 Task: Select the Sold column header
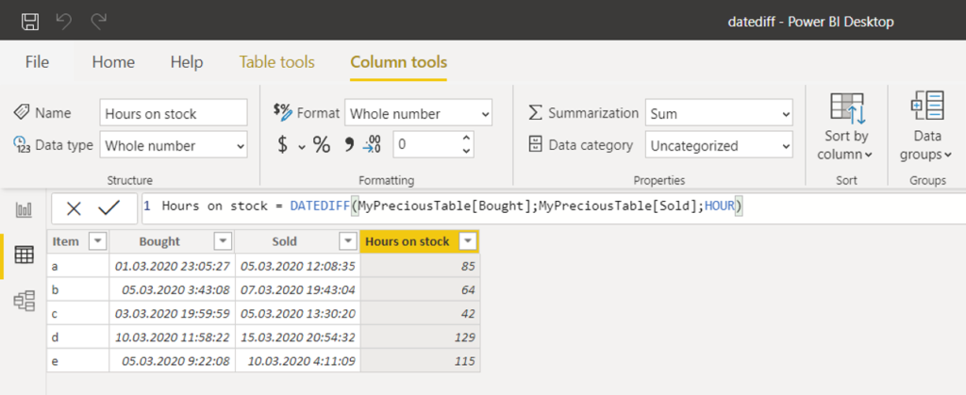click(x=284, y=241)
